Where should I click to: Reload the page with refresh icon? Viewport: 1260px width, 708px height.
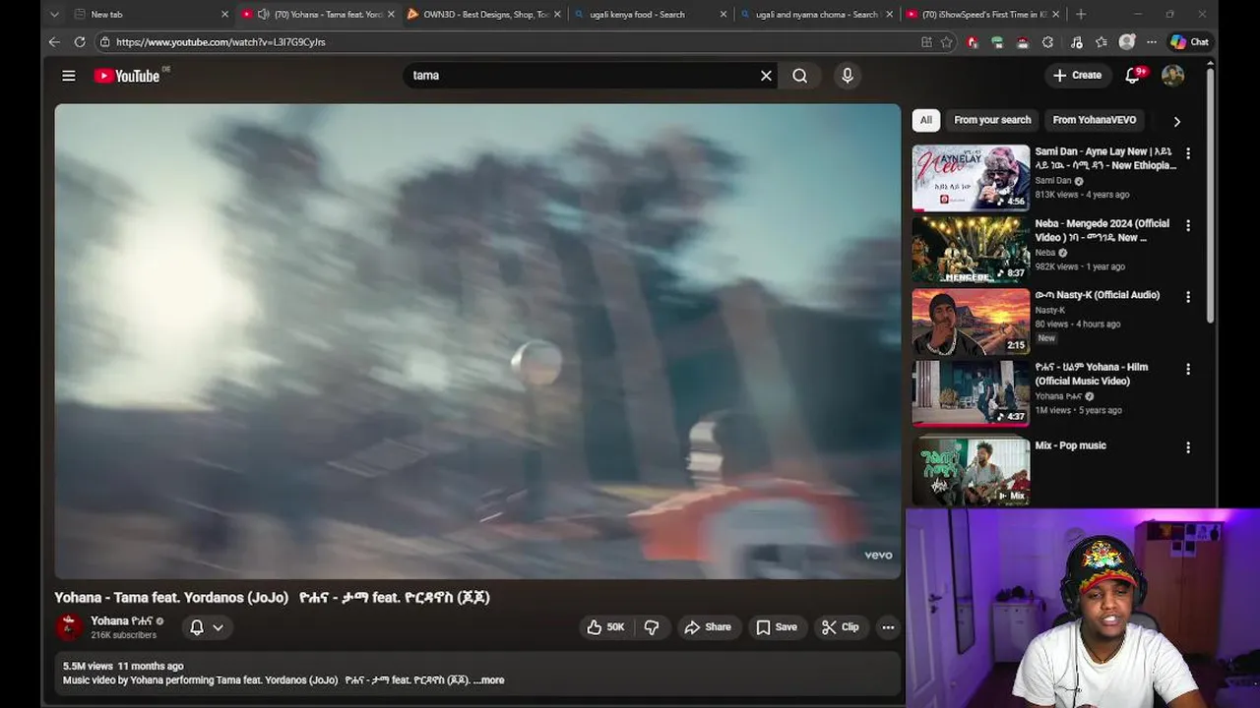[x=80, y=42]
